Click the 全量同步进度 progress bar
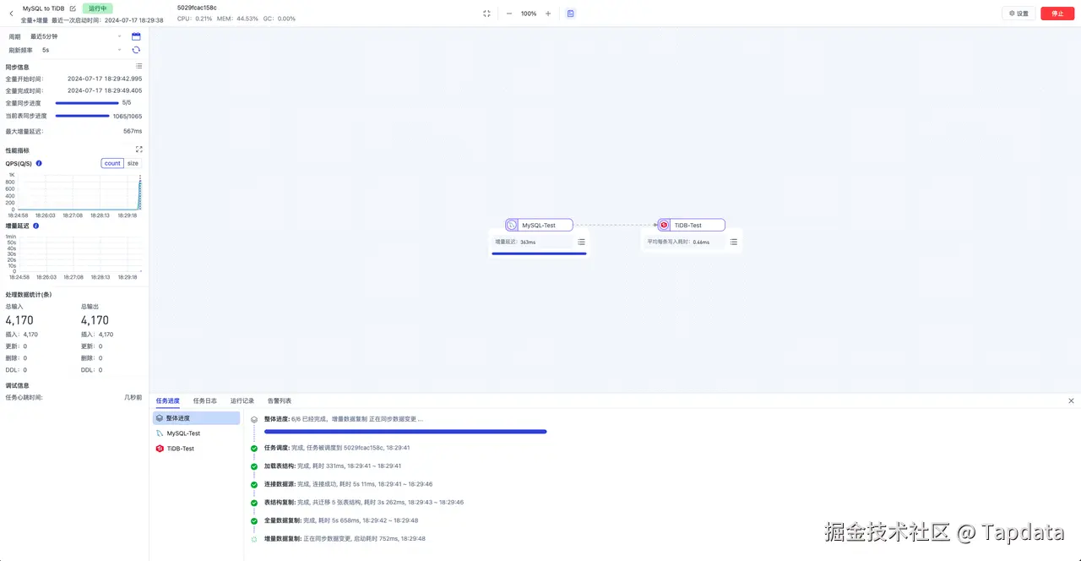This screenshot has width=1081, height=561. coord(87,103)
